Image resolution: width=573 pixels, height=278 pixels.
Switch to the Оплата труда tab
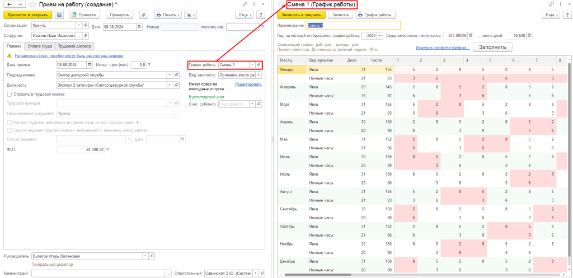(40, 46)
